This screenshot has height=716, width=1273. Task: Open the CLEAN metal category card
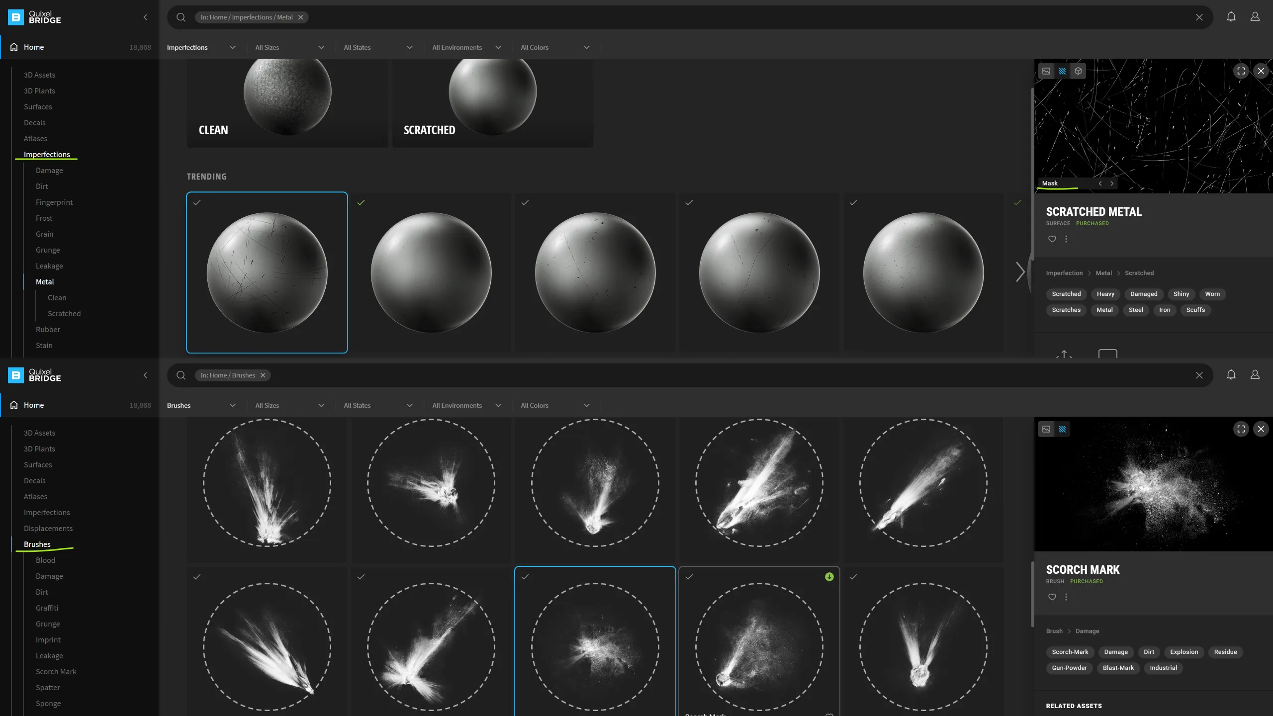coord(287,103)
